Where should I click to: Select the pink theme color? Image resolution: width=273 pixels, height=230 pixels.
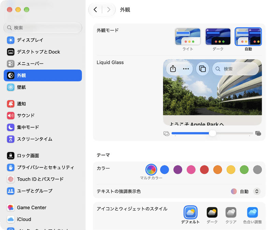tap(191, 169)
